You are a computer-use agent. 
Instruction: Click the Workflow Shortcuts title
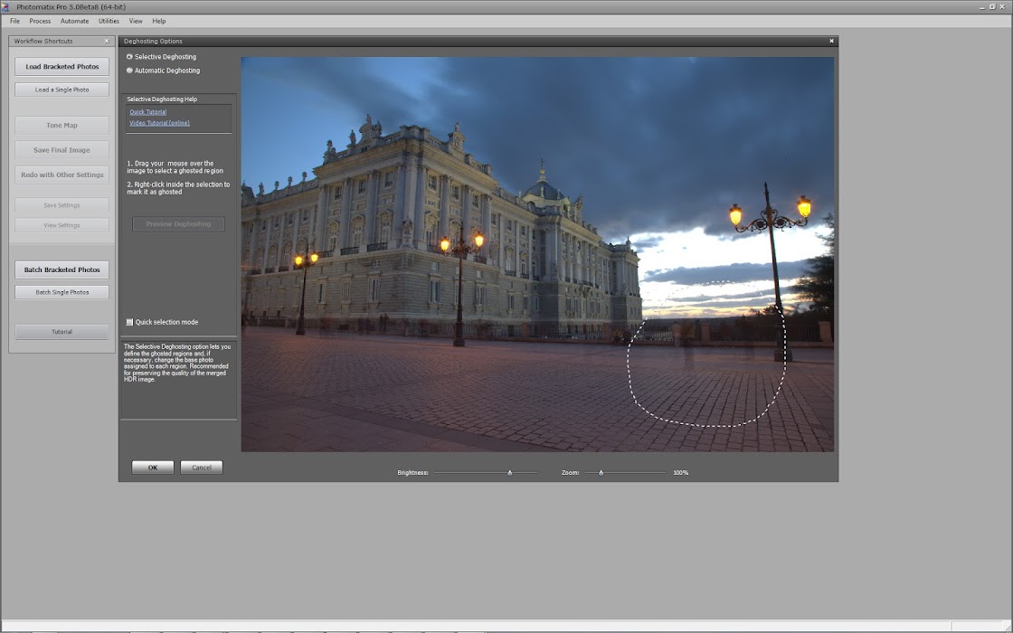(43, 41)
